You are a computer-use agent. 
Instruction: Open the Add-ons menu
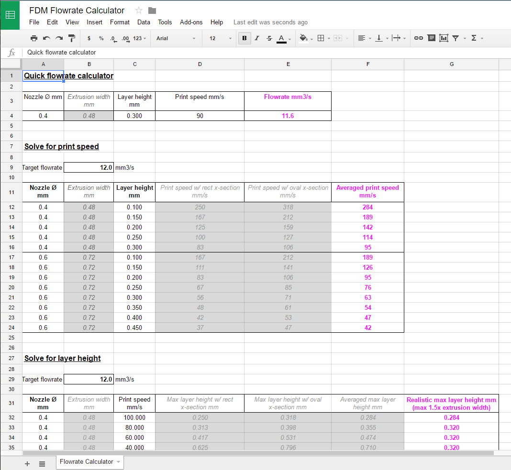pyautogui.click(x=191, y=22)
